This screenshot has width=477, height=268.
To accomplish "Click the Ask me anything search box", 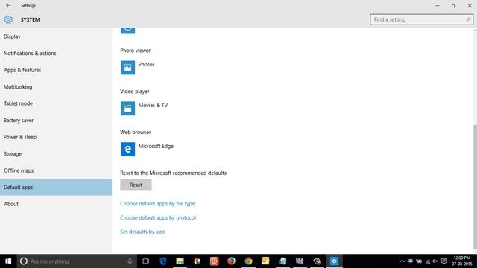I will click(76, 261).
